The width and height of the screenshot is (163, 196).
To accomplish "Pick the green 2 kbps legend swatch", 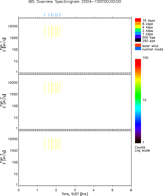I will 138,30.
